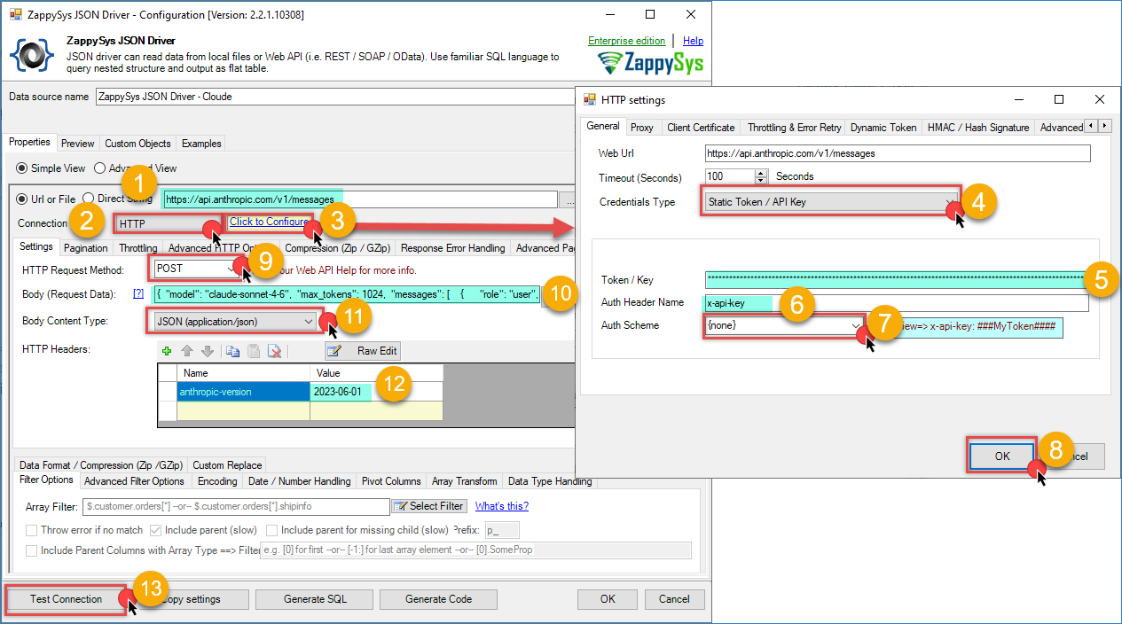
Task: Click the delete header row icon
Action: pyautogui.click(x=275, y=351)
